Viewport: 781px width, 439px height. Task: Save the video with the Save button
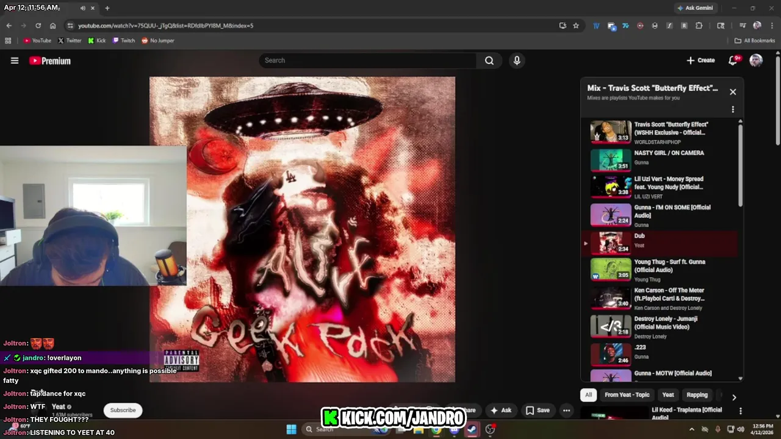click(538, 410)
